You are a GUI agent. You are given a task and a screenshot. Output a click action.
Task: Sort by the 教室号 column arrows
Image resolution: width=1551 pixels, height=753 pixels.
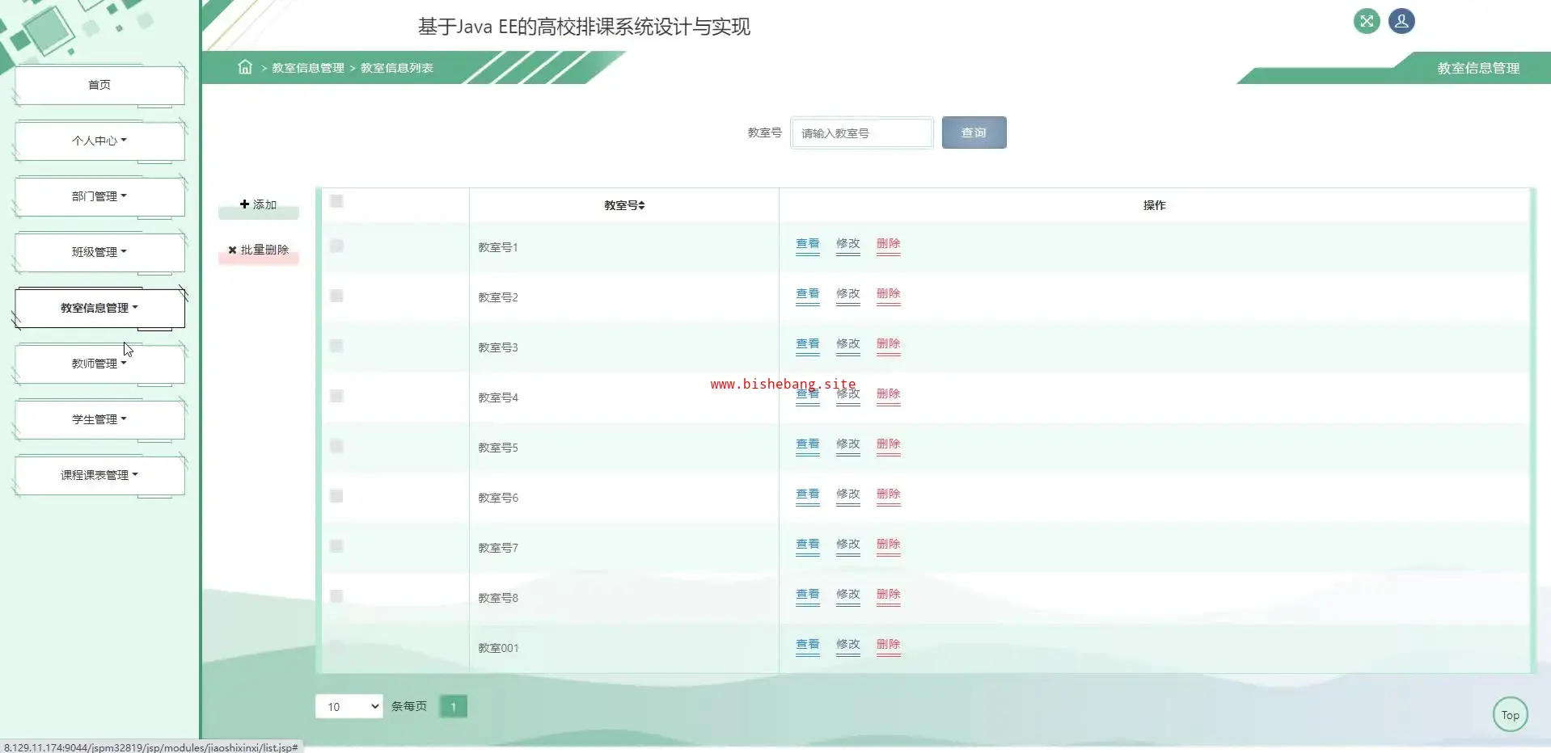coord(641,206)
